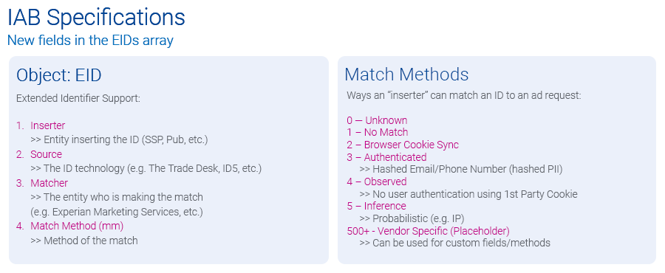
Task: Click the 5 – Inference entry
Action: [x=376, y=206]
